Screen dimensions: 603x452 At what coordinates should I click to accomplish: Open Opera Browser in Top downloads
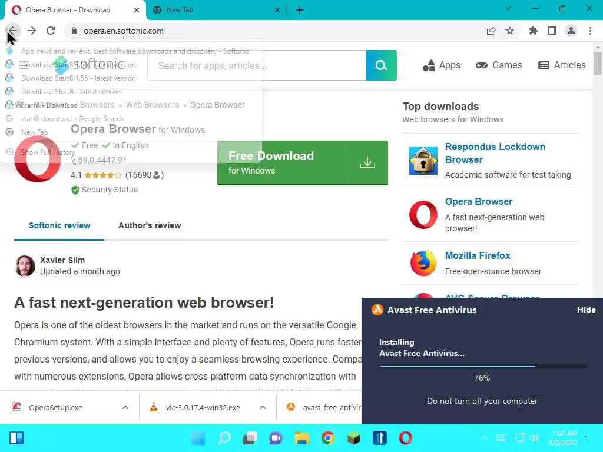(x=479, y=201)
